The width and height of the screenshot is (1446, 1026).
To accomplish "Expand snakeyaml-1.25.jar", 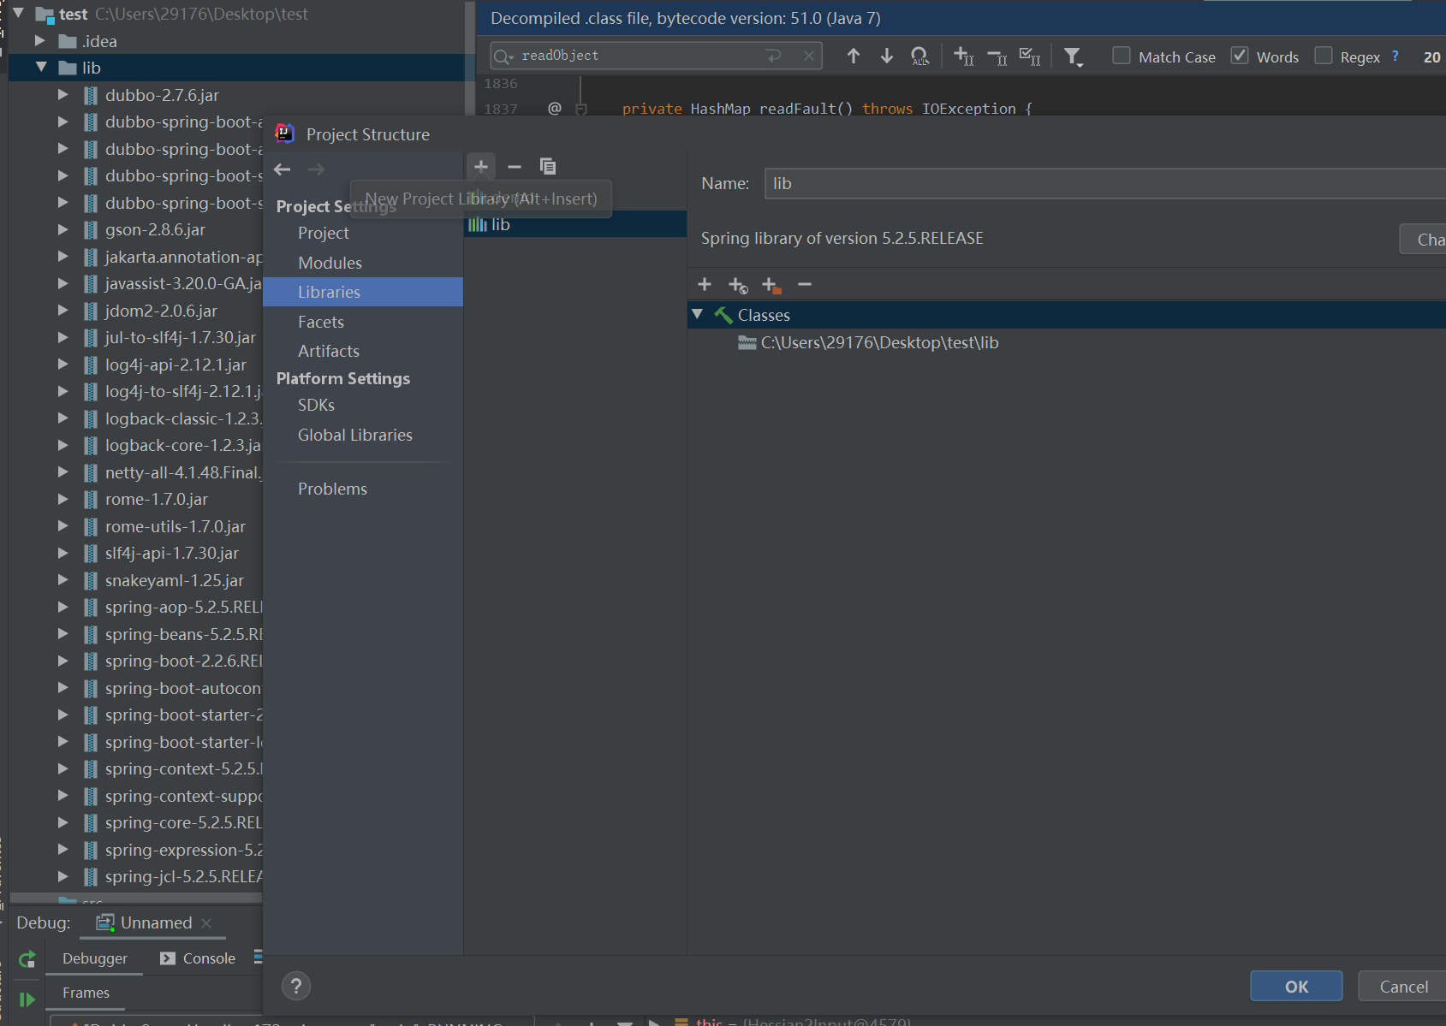I will point(62,579).
